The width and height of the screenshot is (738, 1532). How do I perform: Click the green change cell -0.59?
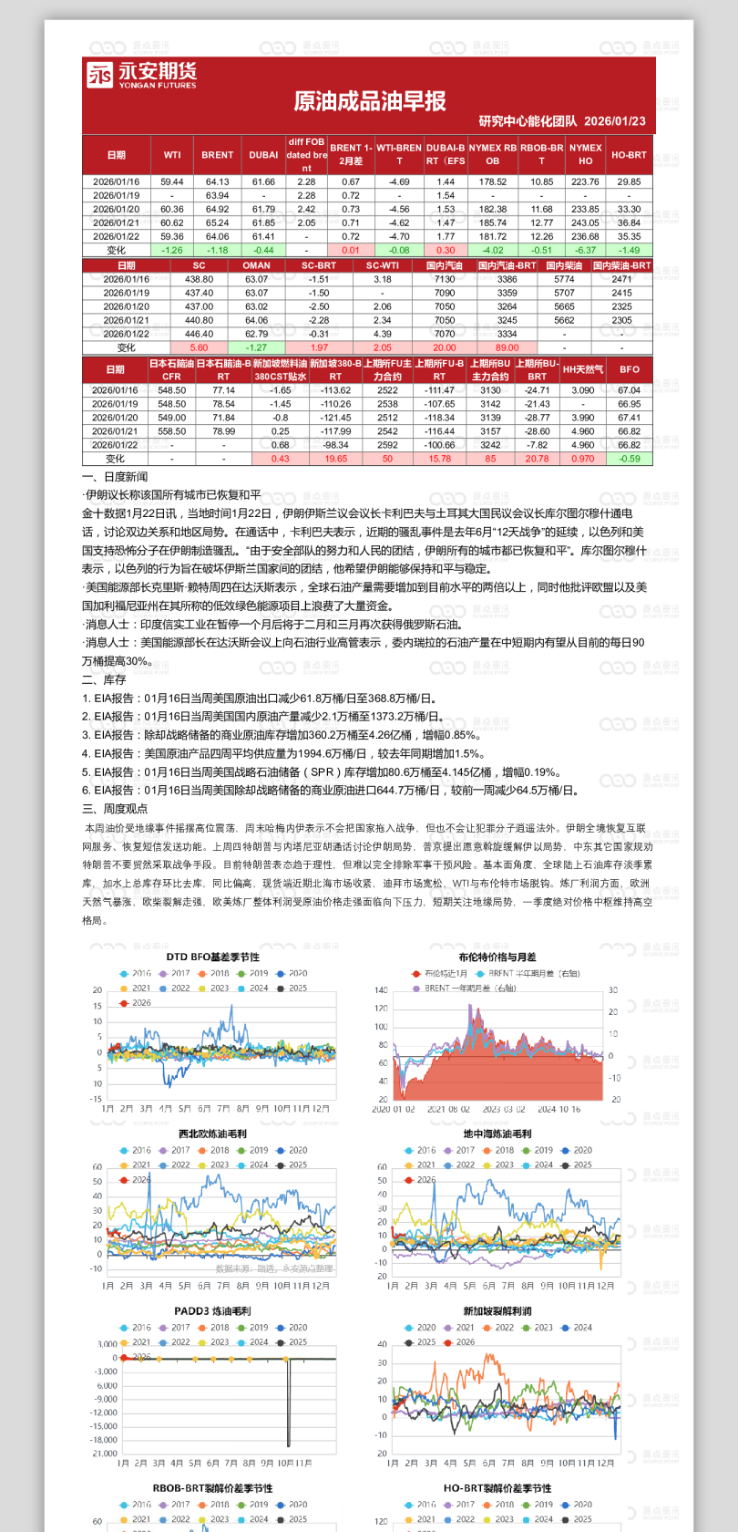[629, 459]
